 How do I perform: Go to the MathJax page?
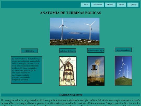pyautogui.click(x=110, y=5)
